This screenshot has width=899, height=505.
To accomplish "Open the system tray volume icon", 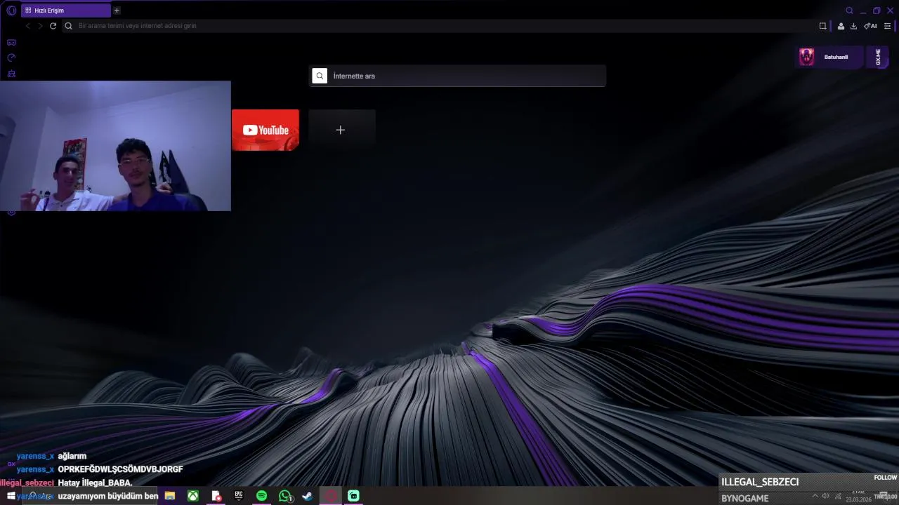I will pyautogui.click(x=825, y=497).
